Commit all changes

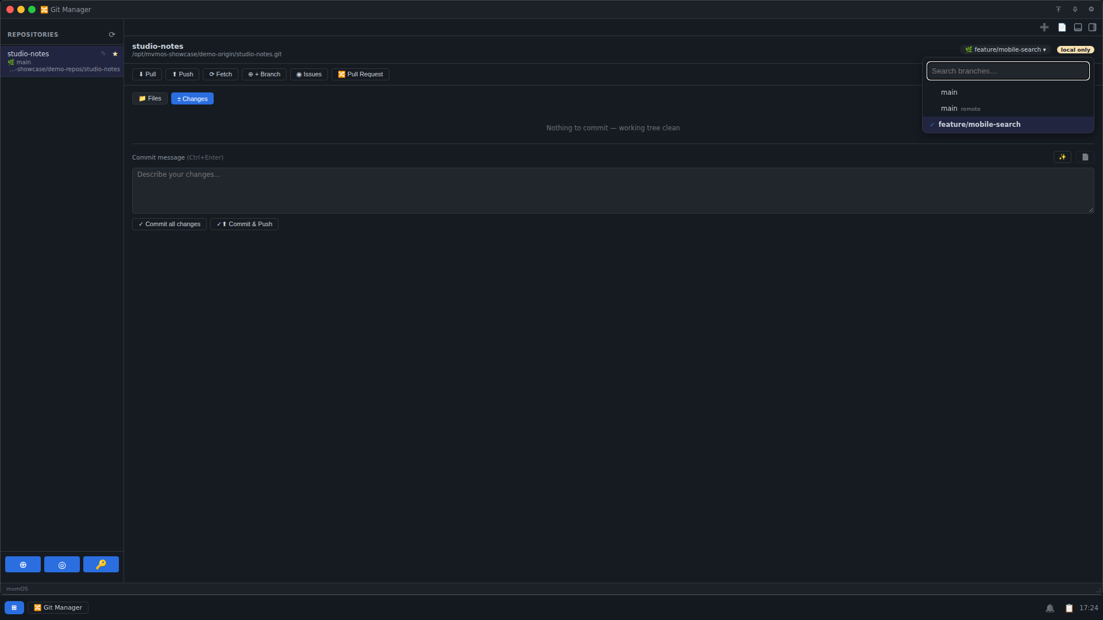pos(169,224)
